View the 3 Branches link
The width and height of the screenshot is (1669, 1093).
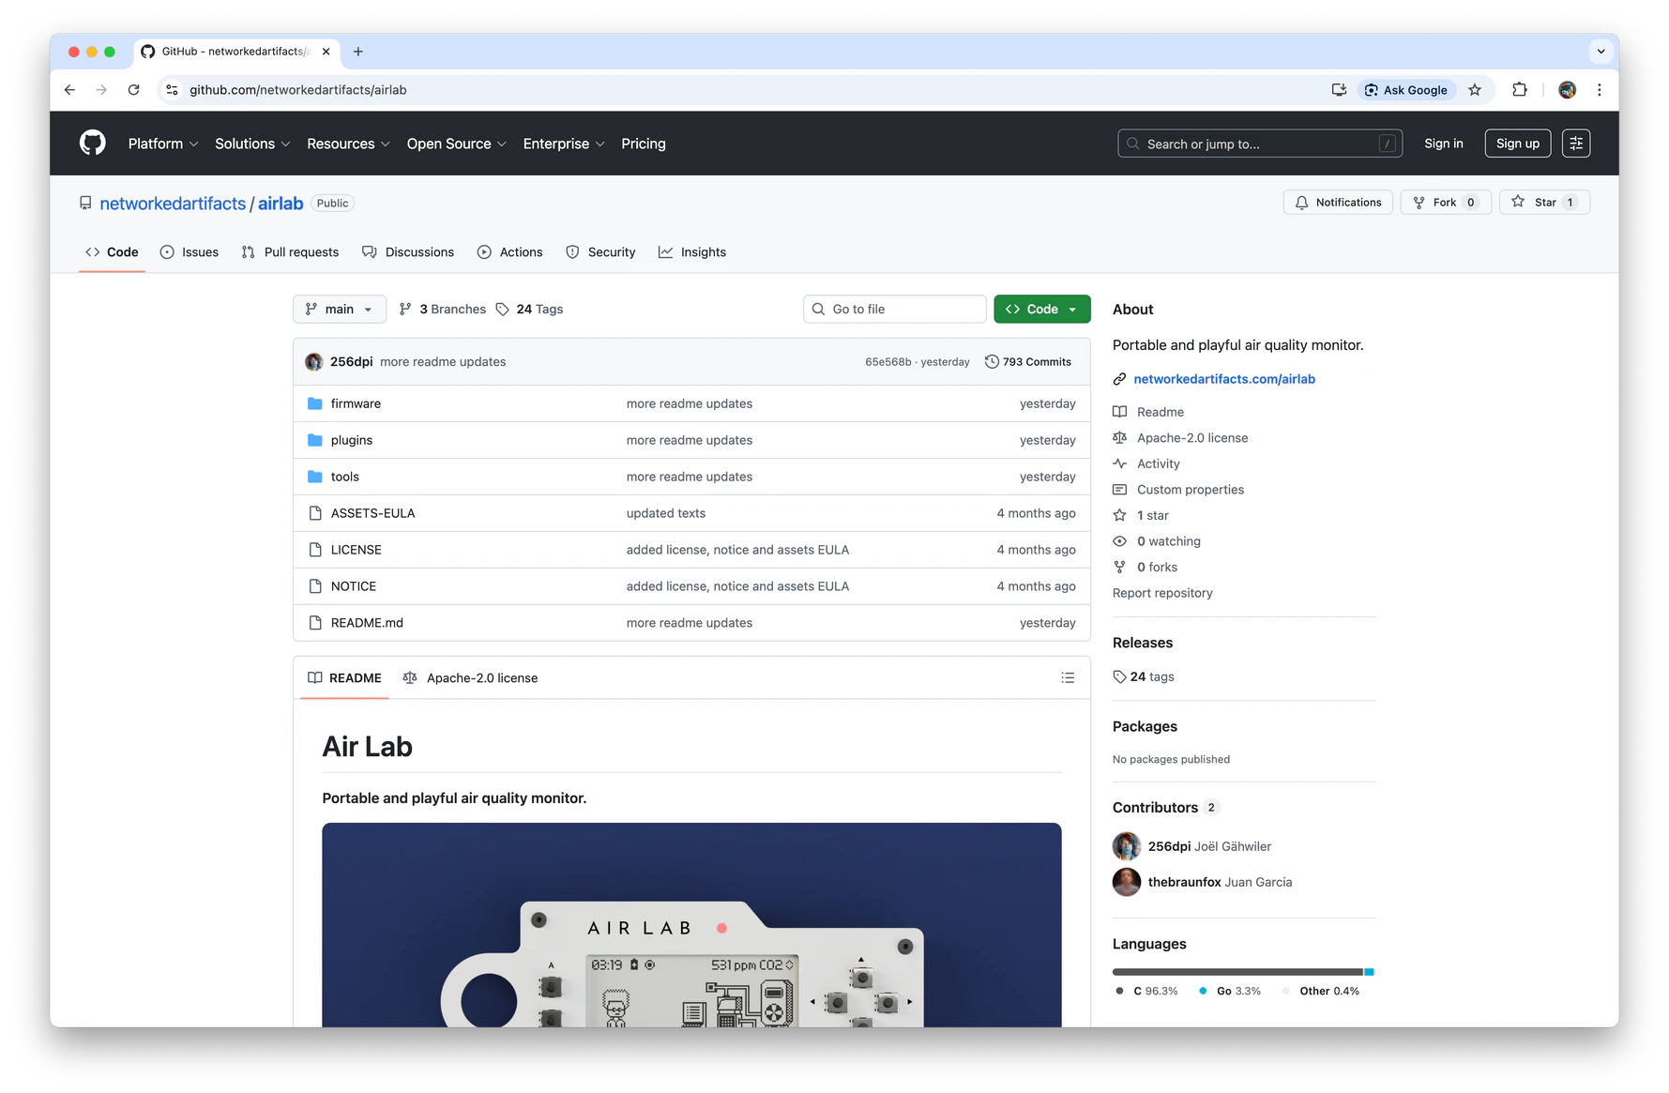(443, 310)
